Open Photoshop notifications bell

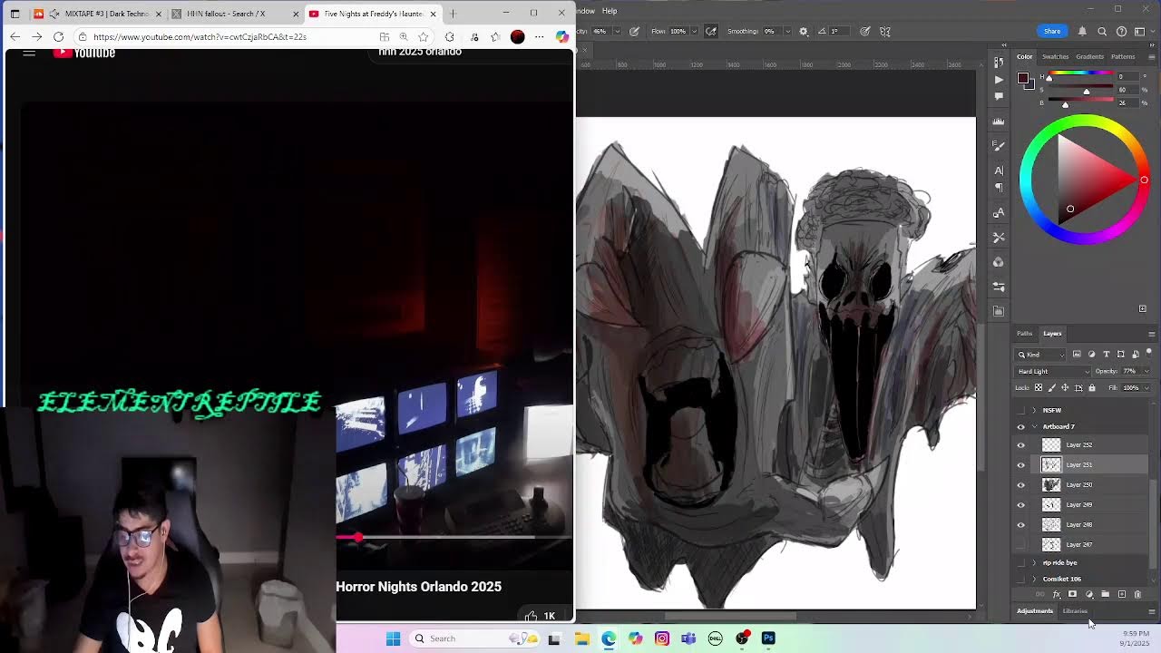pos(1082,31)
